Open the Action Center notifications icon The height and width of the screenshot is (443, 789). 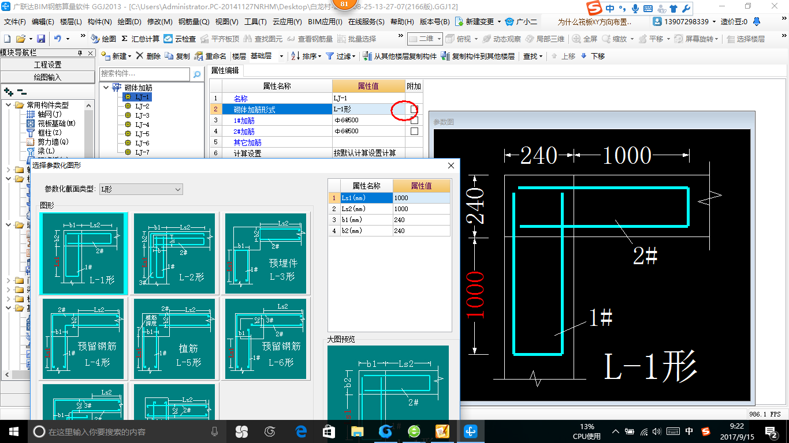(x=771, y=431)
